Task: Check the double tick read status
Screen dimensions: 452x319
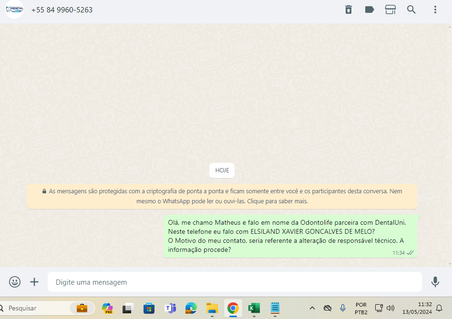Action: (x=410, y=253)
